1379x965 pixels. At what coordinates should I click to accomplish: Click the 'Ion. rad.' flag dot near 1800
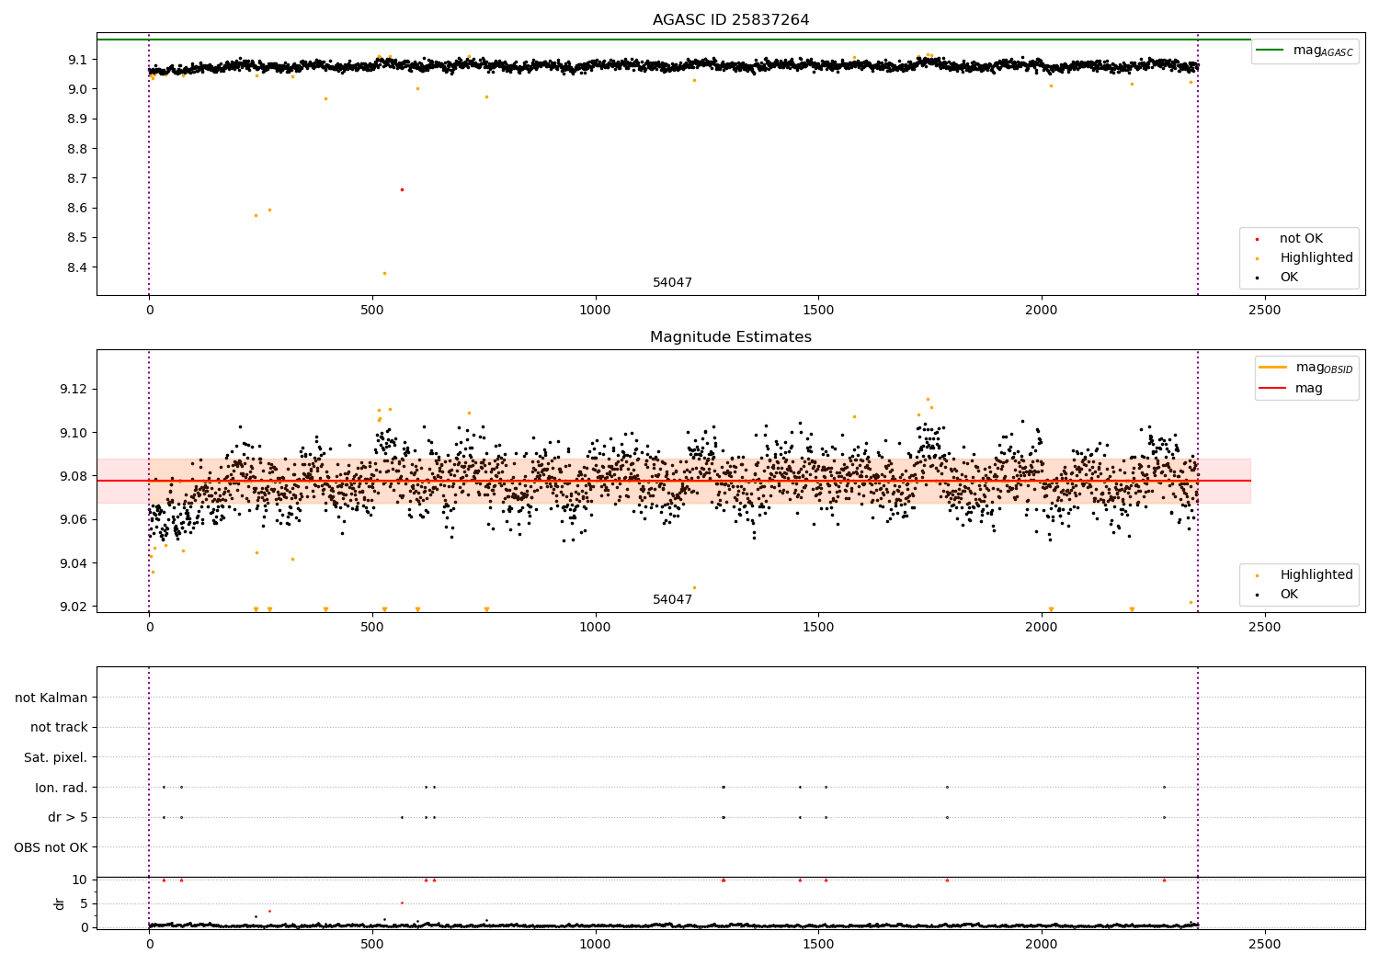pos(947,787)
